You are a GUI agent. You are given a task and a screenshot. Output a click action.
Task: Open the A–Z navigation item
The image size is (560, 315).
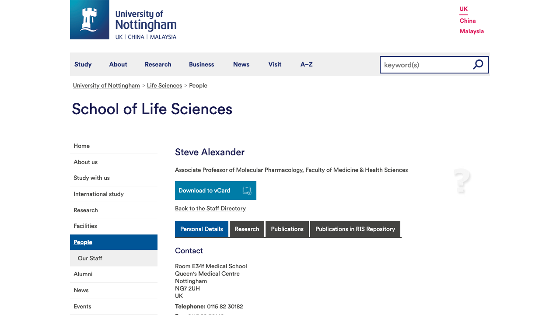[306, 64]
